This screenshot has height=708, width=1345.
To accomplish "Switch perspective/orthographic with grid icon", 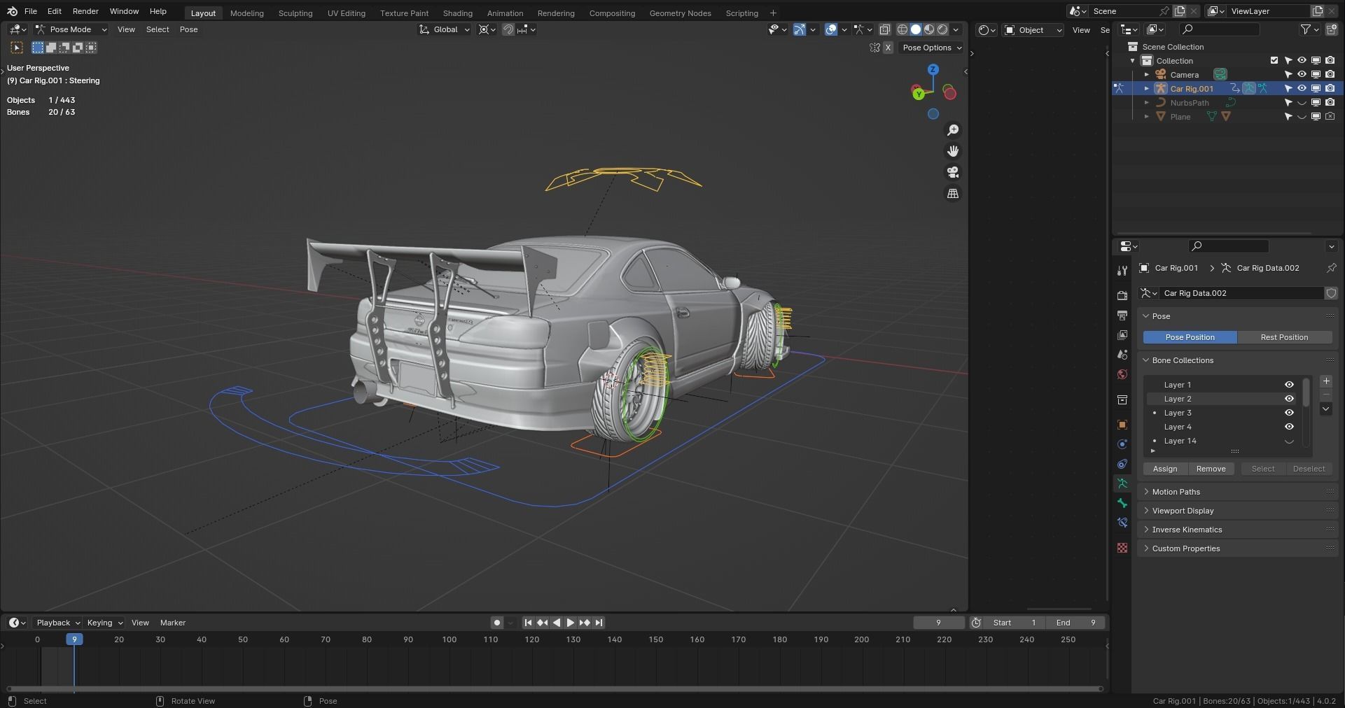I will (953, 193).
